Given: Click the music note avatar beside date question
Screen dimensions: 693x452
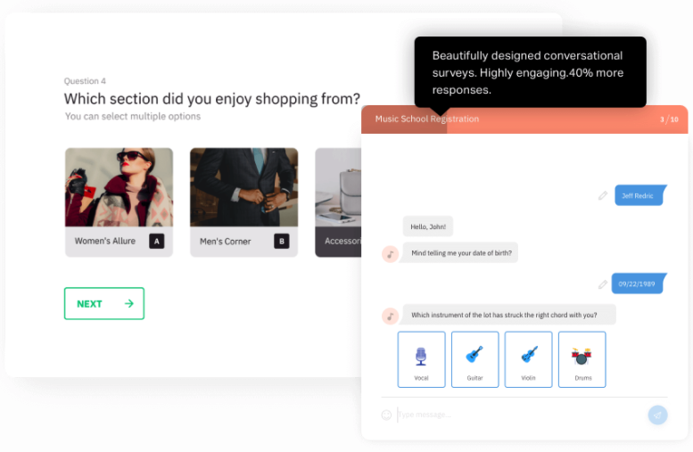Looking at the screenshot, I should coord(390,254).
